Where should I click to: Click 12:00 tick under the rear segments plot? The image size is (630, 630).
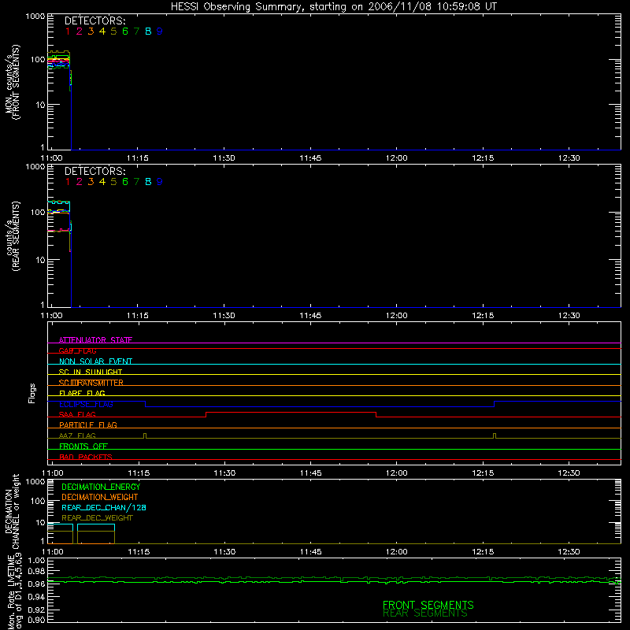(x=397, y=316)
